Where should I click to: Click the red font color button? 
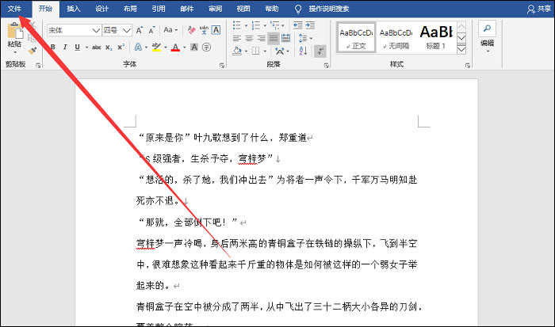(x=174, y=48)
